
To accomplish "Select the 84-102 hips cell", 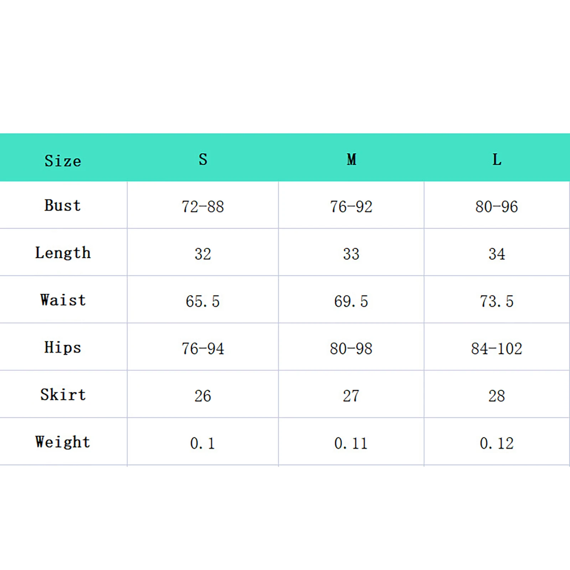I will click(x=497, y=349).
